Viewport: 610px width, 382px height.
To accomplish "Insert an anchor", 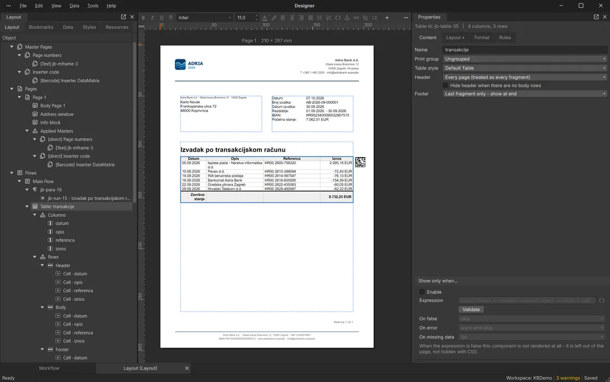I will tap(347, 18).
